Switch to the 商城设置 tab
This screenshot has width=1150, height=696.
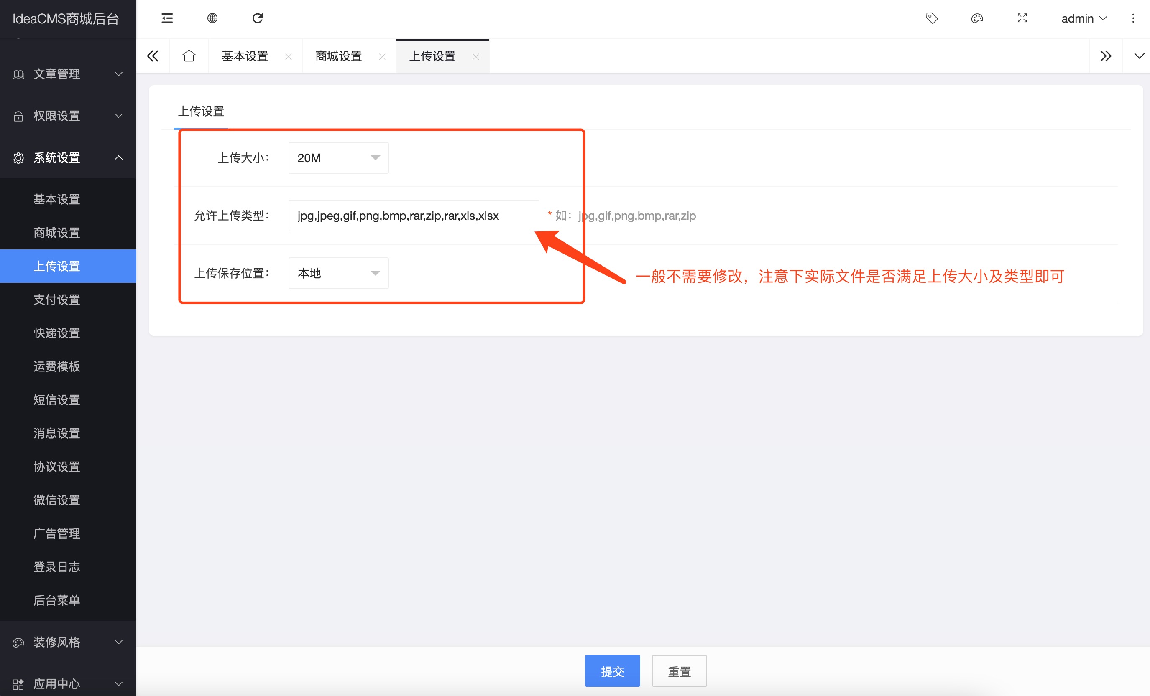pos(339,56)
